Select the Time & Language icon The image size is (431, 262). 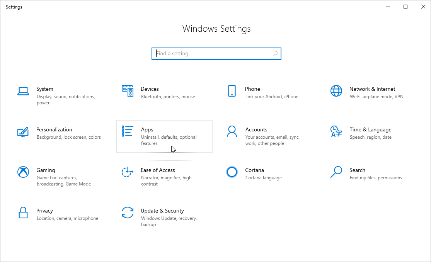coord(336,132)
